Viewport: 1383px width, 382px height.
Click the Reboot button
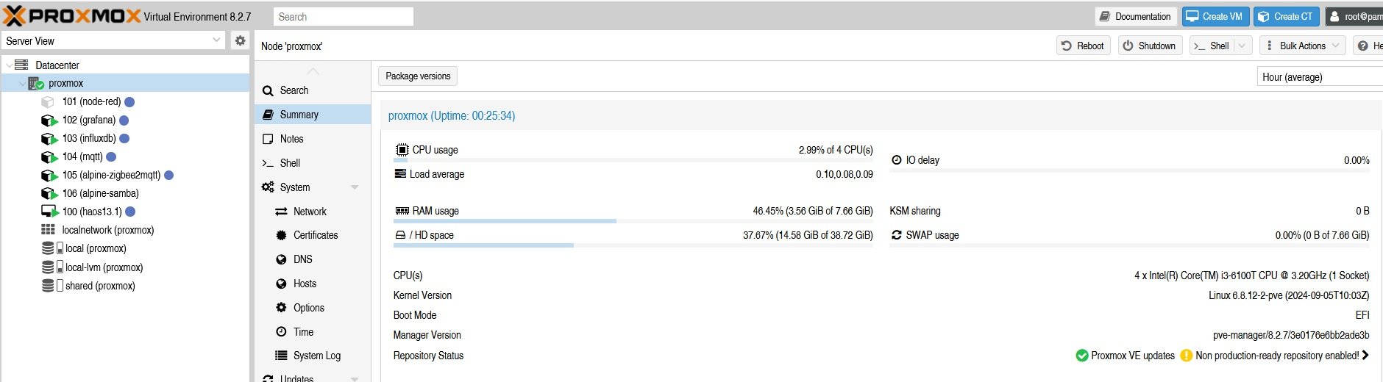[1082, 46]
